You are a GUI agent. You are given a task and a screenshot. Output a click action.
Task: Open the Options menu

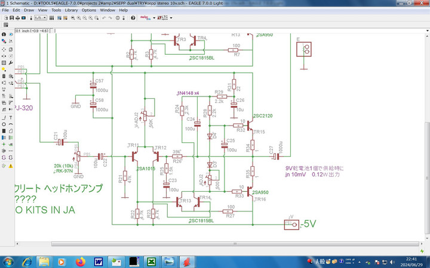[x=88, y=10]
